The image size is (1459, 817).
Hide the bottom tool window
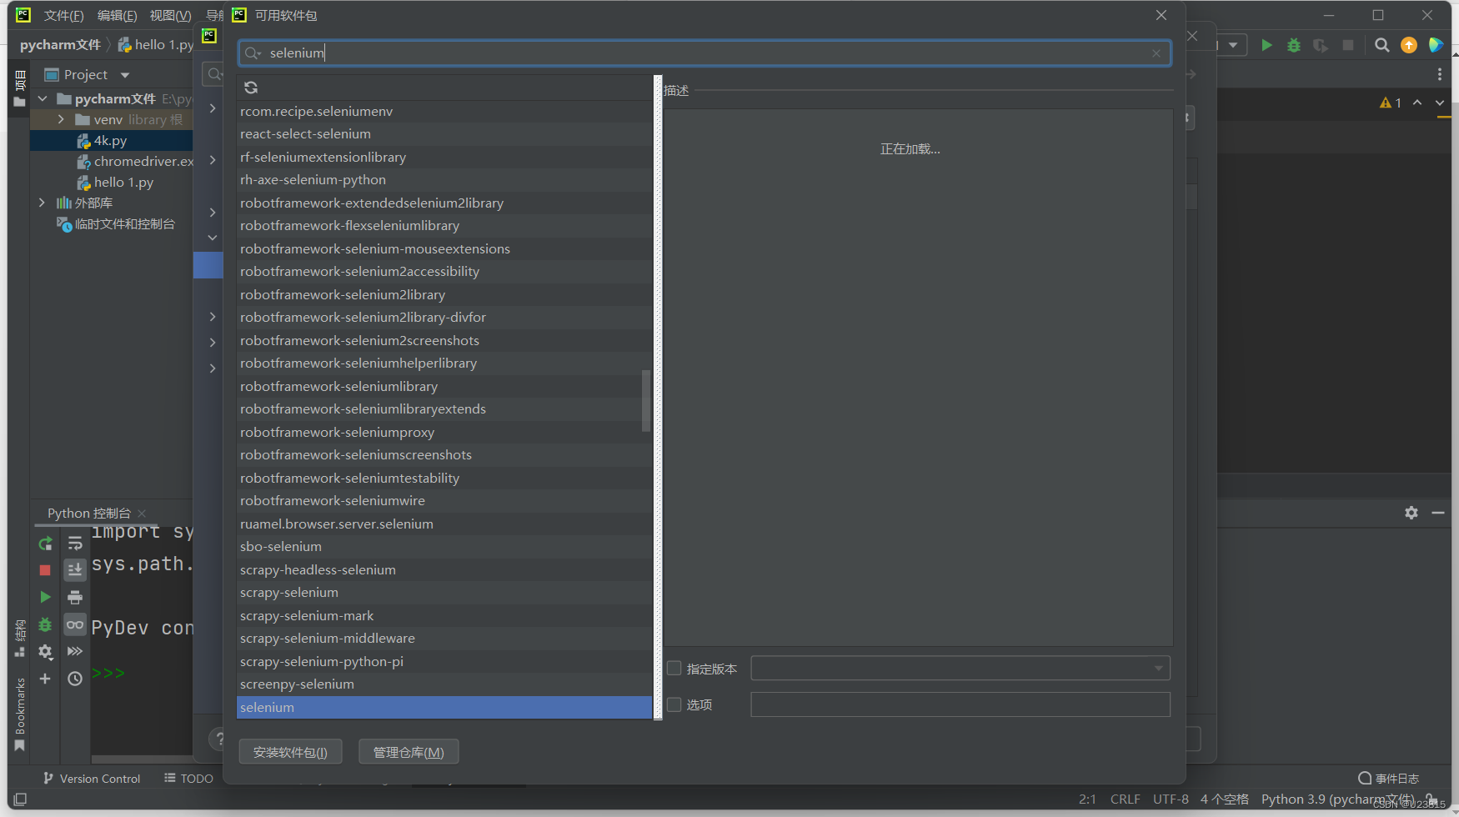[x=1438, y=513]
